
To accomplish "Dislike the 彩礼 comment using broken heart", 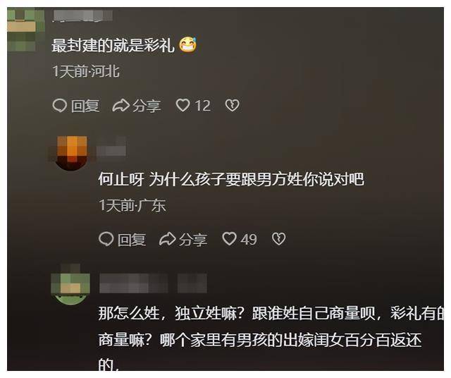I will [232, 105].
